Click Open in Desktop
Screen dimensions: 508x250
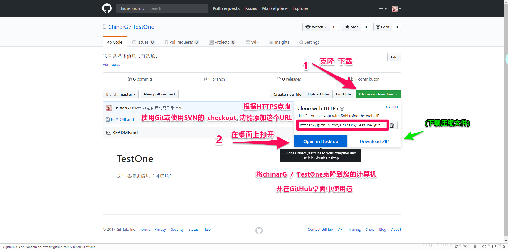click(x=321, y=141)
